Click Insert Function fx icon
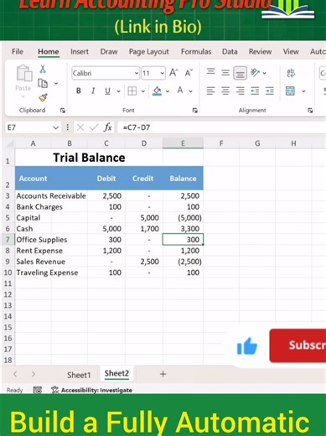 [x=107, y=127]
